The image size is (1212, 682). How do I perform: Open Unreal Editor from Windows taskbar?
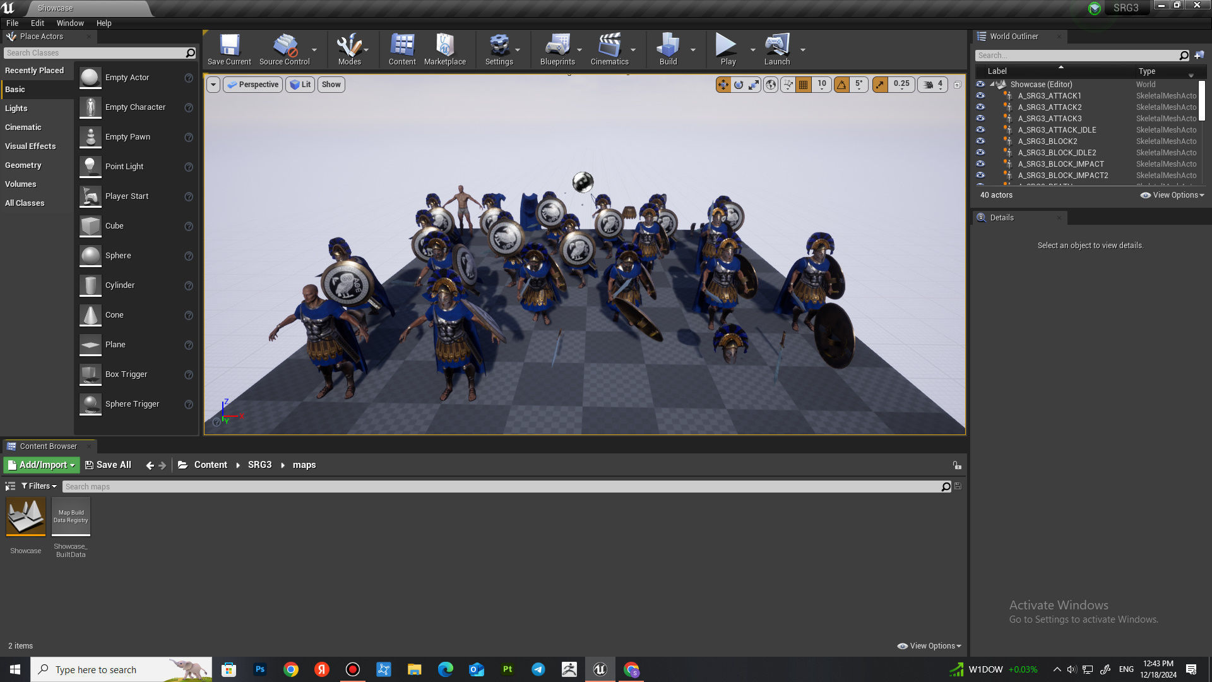pyautogui.click(x=600, y=669)
